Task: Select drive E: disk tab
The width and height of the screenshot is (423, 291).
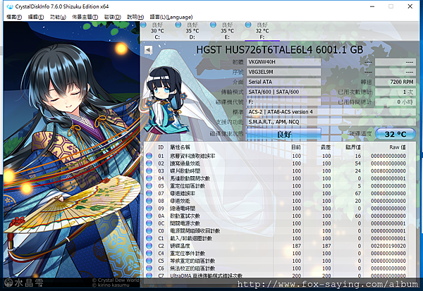Action: pos(227,31)
